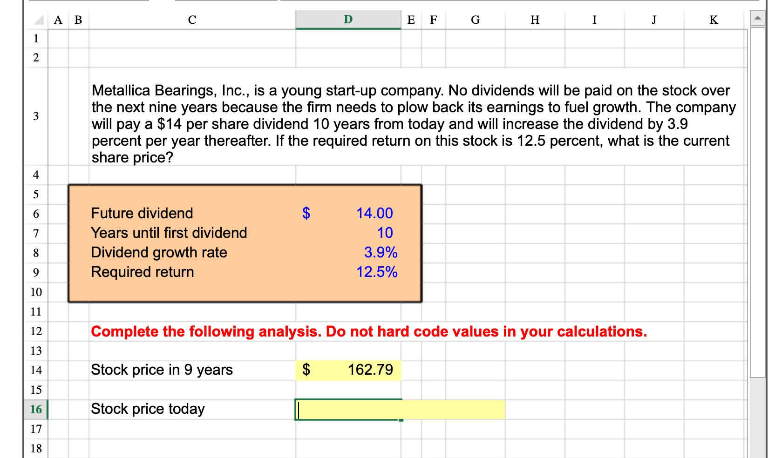775x458 pixels.
Task: Select column K header
Action: [713, 20]
